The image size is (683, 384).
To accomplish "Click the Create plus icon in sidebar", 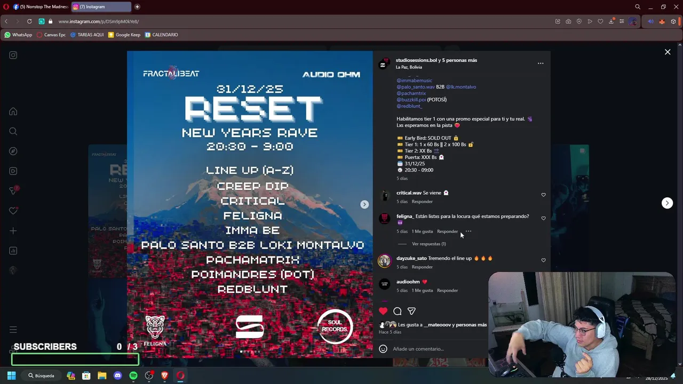I will (x=13, y=231).
